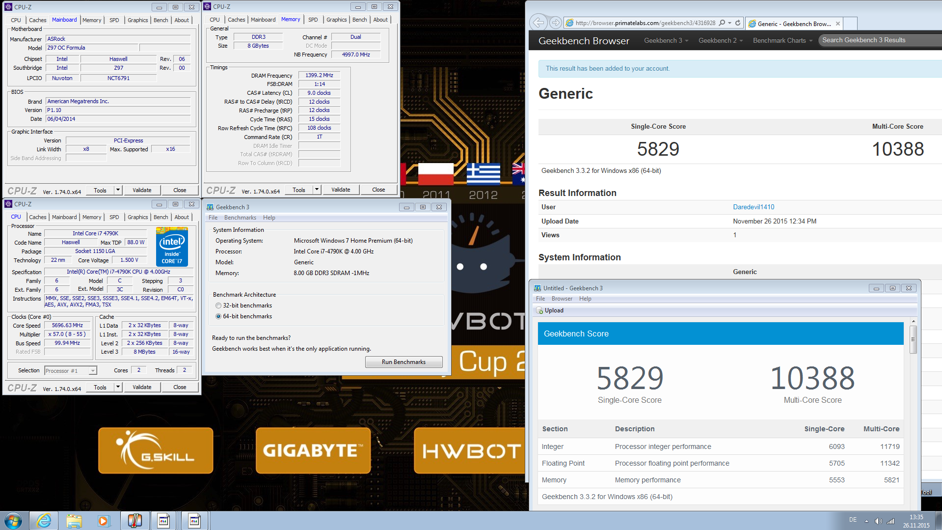Click title icon of CPU-Z Memory window
Image resolution: width=942 pixels, height=530 pixels.
[x=207, y=6]
